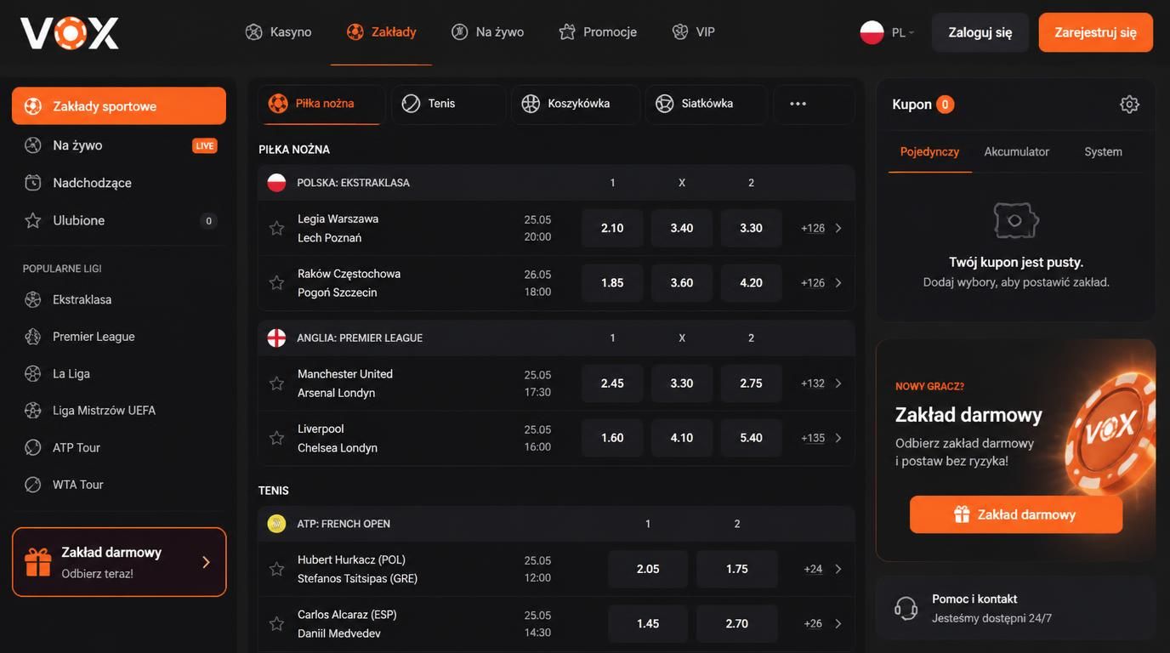Click the orange Zakład darmowy promo button
The height and width of the screenshot is (653, 1170).
coord(1016,514)
